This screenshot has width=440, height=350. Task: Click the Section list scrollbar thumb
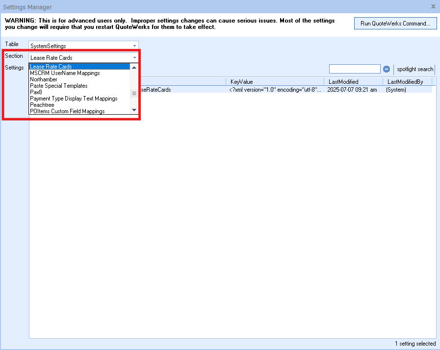coord(134,93)
